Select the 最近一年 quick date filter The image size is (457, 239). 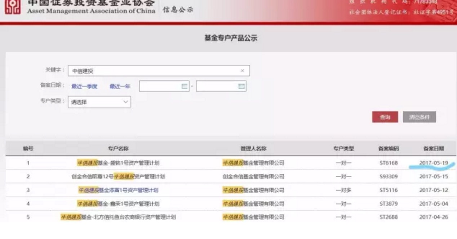click(x=120, y=86)
